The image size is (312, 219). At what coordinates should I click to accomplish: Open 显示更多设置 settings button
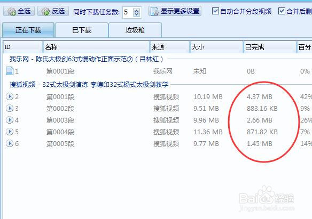175,11
